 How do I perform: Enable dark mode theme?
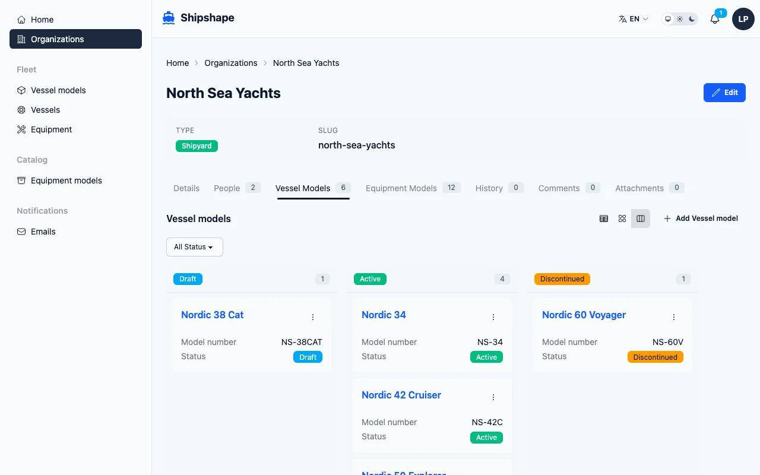point(691,18)
